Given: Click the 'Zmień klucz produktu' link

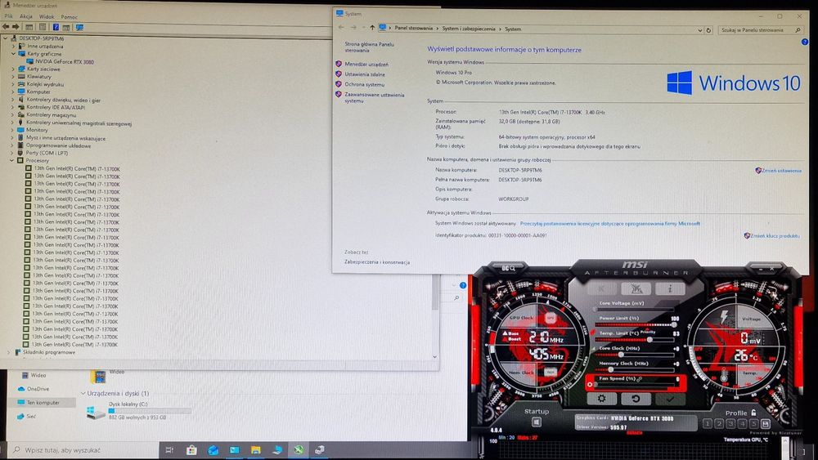Looking at the screenshot, I should pyautogui.click(x=775, y=236).
